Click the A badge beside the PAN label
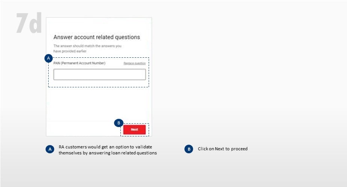Image resolution: width=347 pixels, height=187 pixels. point(48,58)
